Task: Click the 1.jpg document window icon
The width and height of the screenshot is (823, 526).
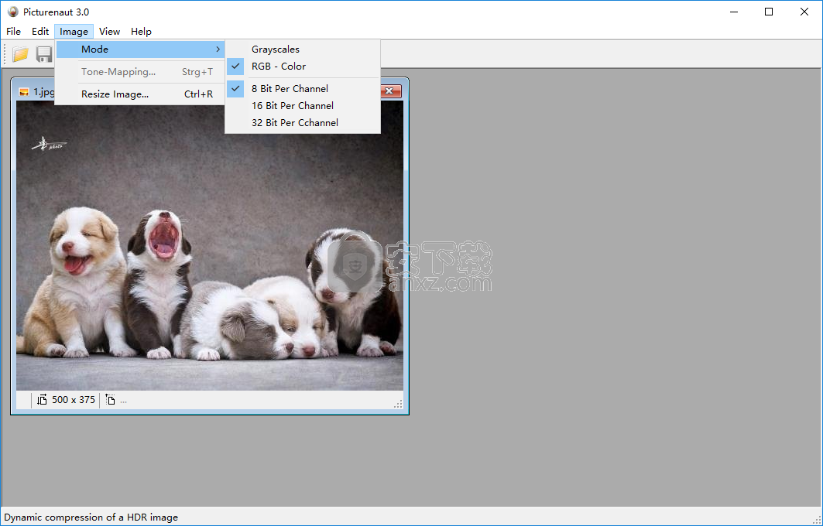Action: (24, 92)
